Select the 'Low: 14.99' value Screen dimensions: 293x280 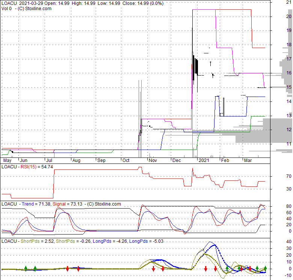coord(109,3)
